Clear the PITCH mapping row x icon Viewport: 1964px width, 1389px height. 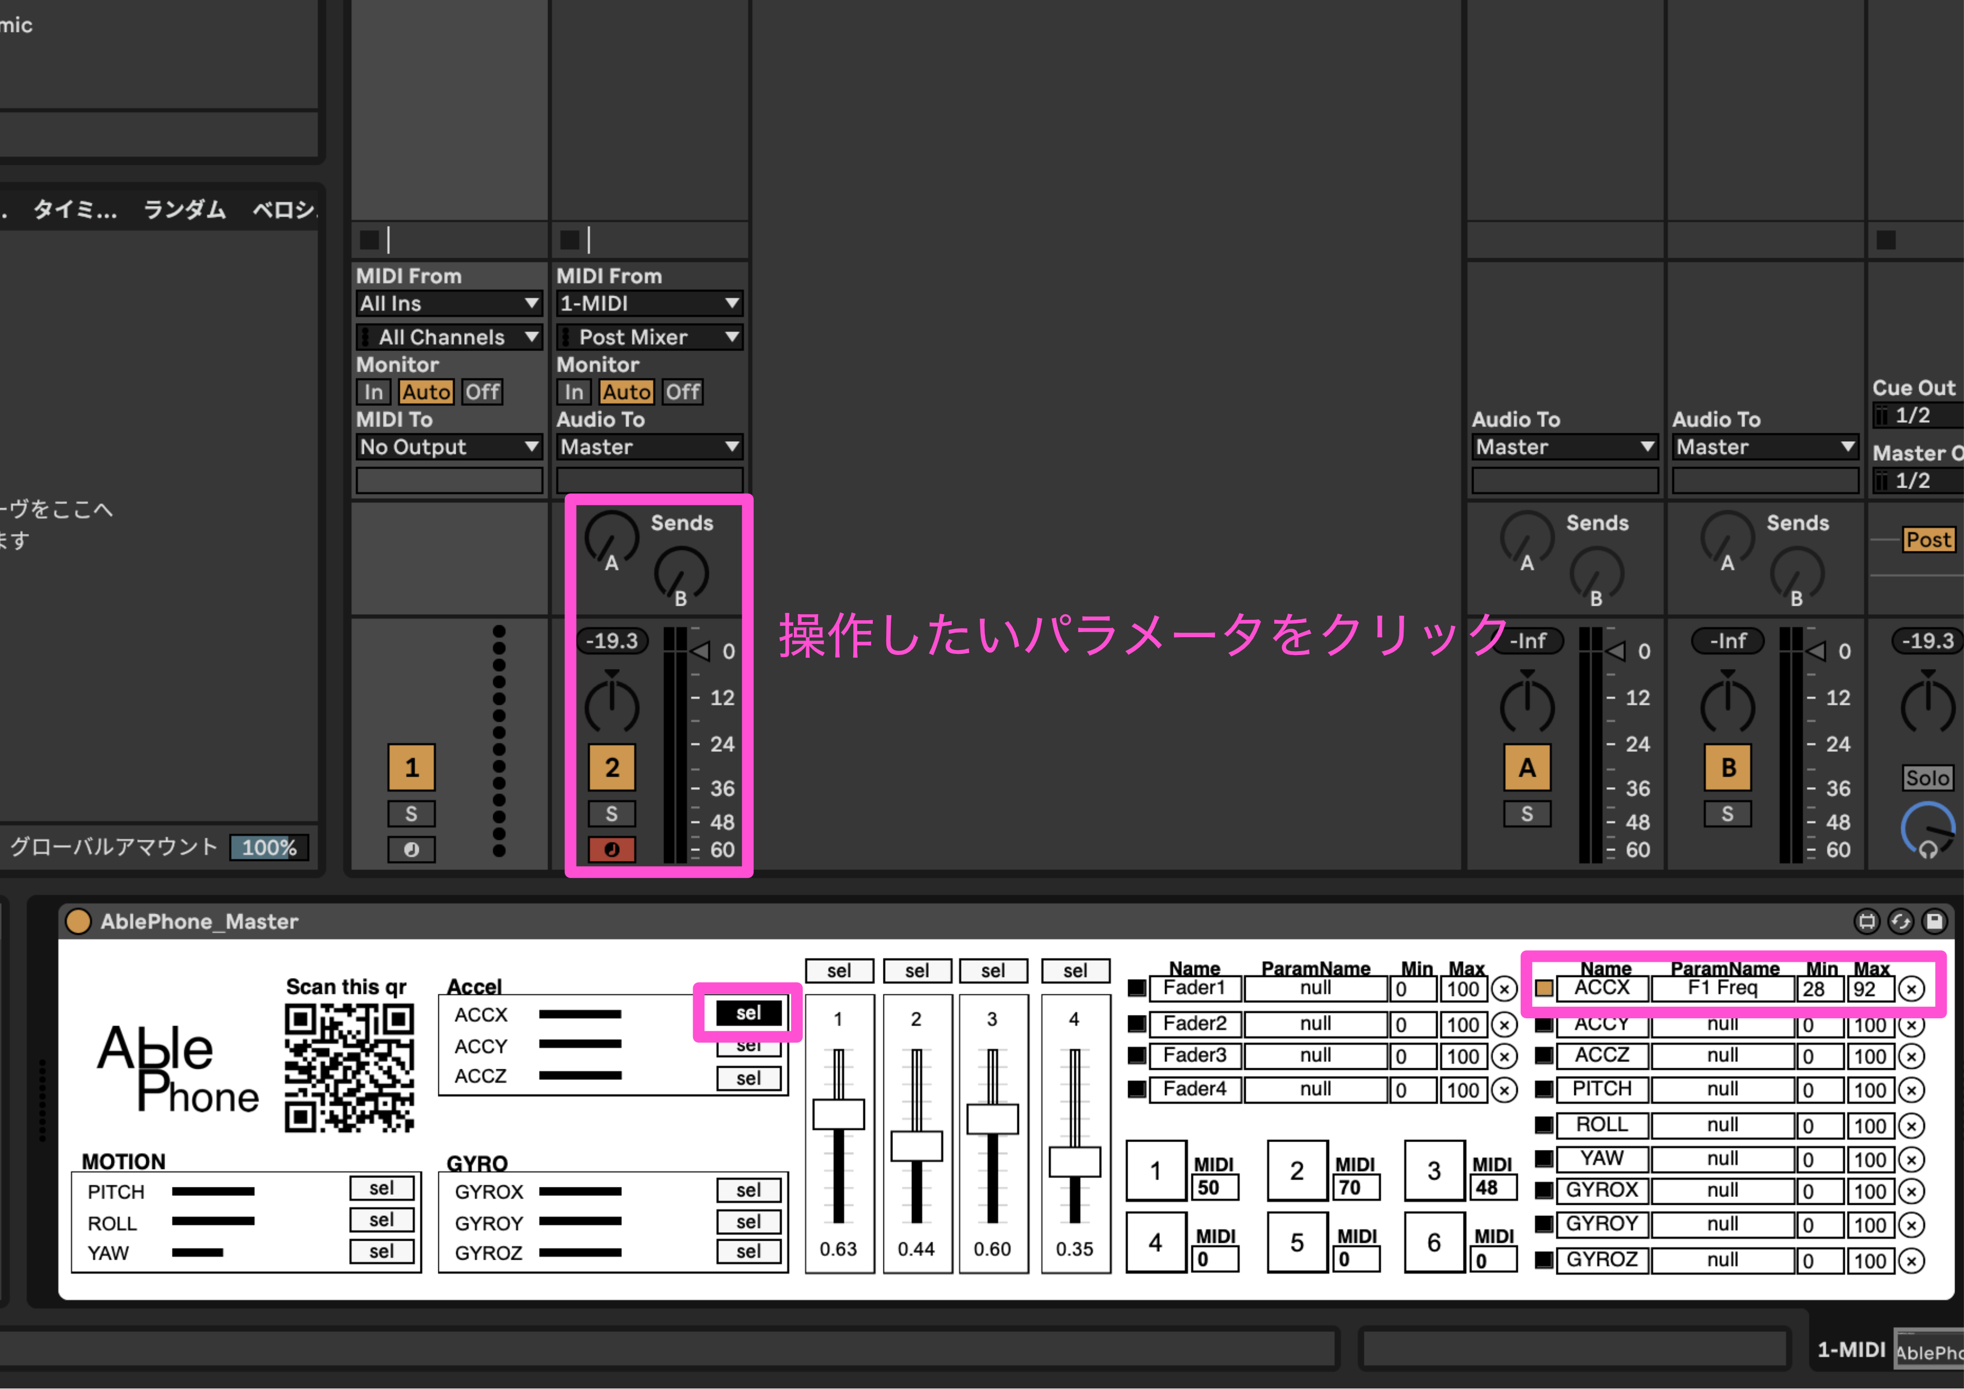click(1911, 1091)
